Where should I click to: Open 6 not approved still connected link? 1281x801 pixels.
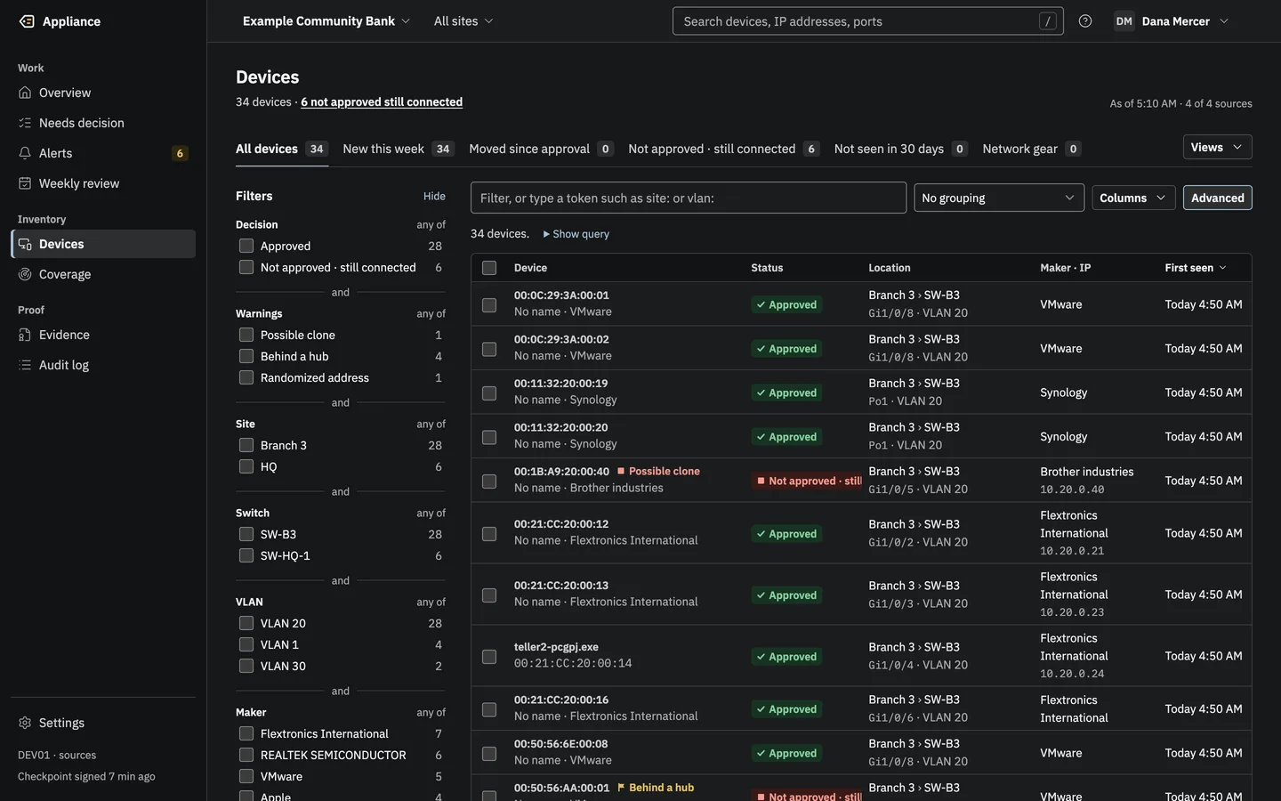click(x=382, y=102)
